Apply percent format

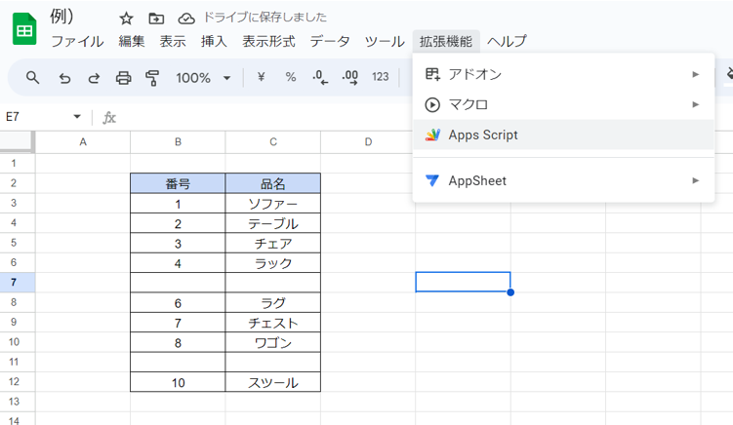coord(290,77)
